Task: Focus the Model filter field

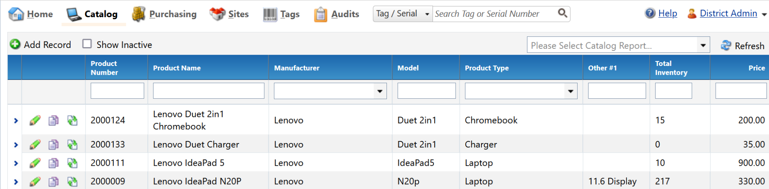Action: click(427, 91)
